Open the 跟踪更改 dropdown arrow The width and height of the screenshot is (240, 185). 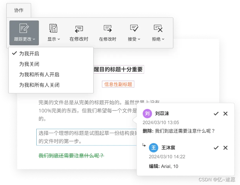tap(34, 39)
